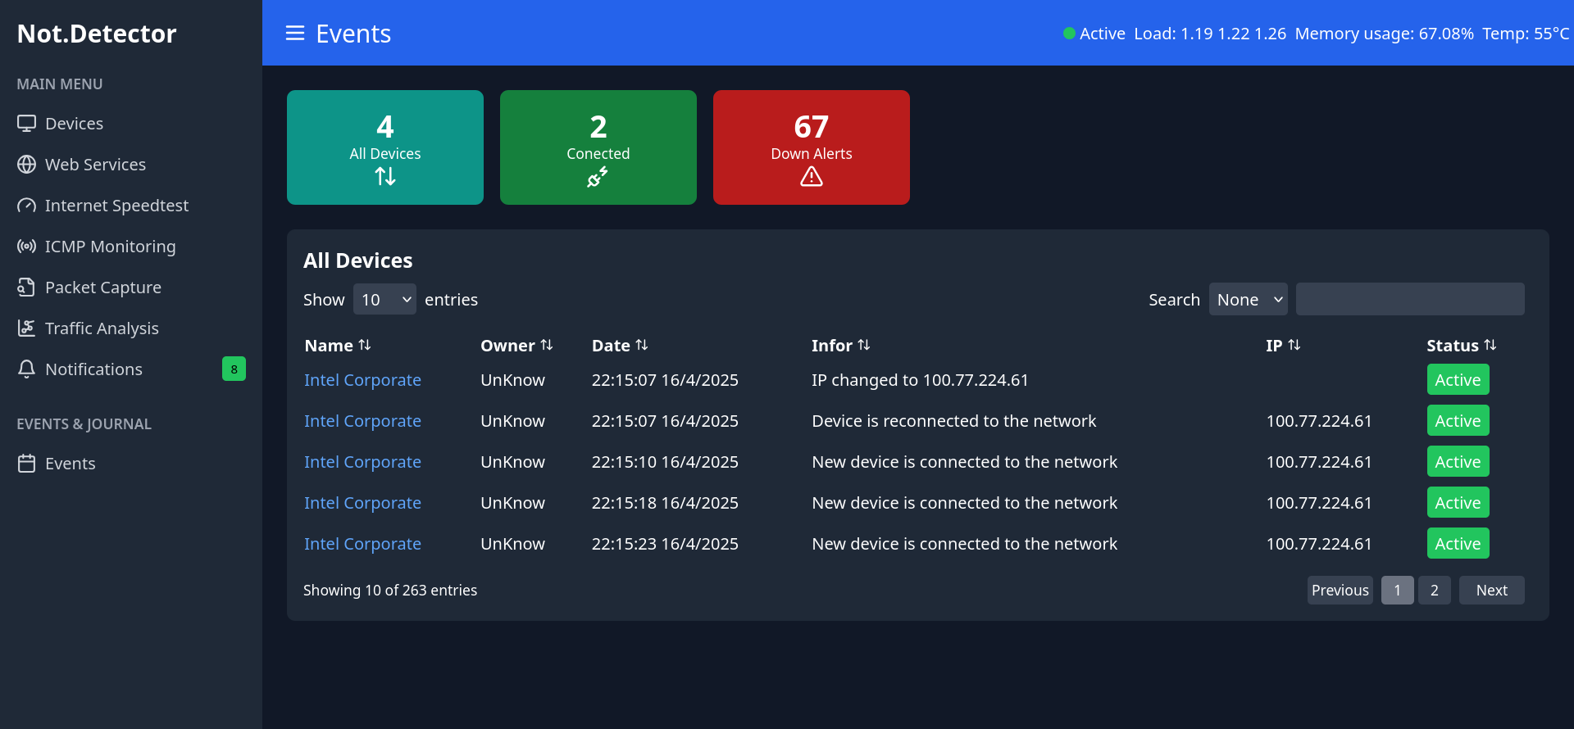Click Active badge in 22:15:18 row
1574x729 pixels.
click(1458, 502)
